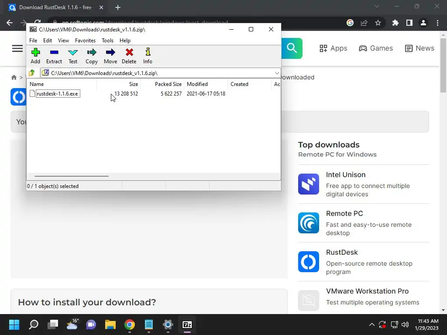Open a new Chrome tab
The height and width of the screenshot is (335, 447).
[x=118, y=8]
